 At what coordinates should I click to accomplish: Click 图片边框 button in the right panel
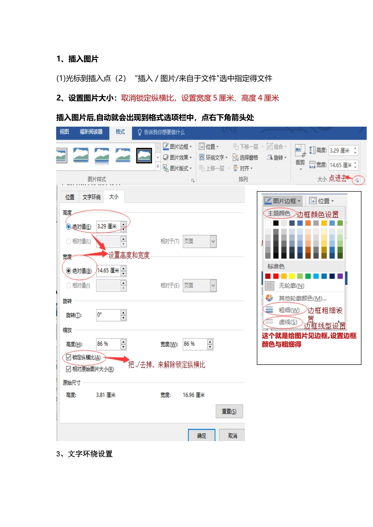282,201
